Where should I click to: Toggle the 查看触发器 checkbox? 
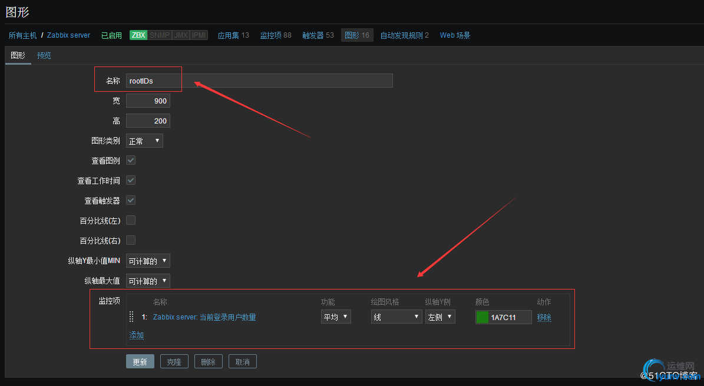point(131,201)
